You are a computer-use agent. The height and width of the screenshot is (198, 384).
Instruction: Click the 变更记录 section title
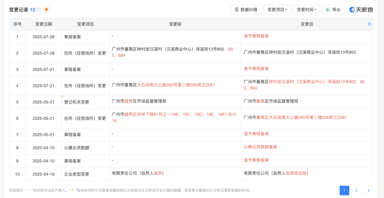18,10
